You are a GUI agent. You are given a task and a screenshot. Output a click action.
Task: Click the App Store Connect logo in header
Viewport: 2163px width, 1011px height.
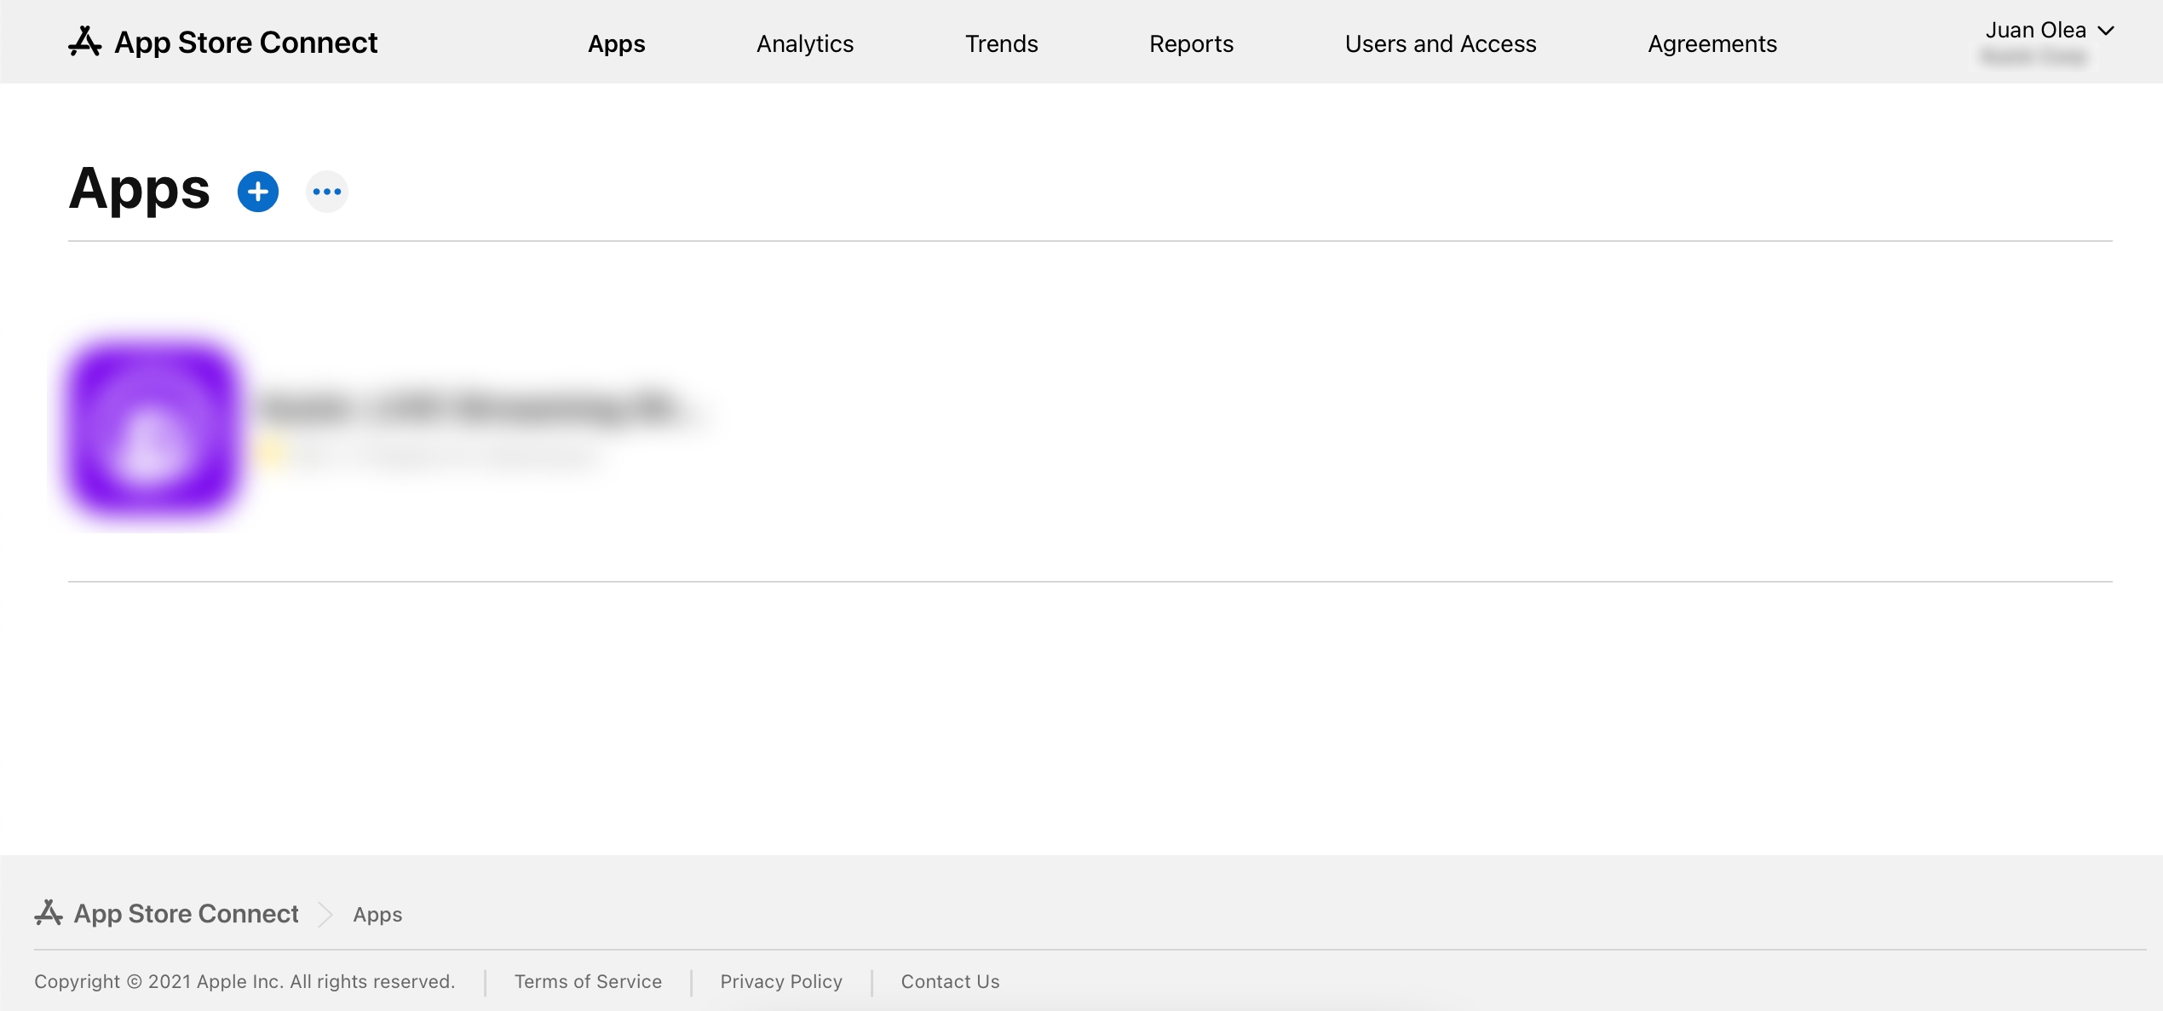point(85,42)
